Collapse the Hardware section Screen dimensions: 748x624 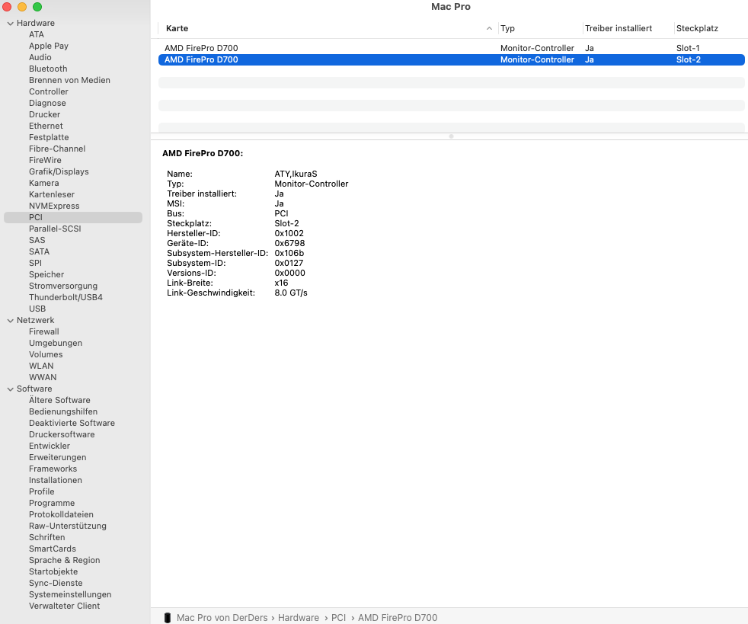[10, 24]
